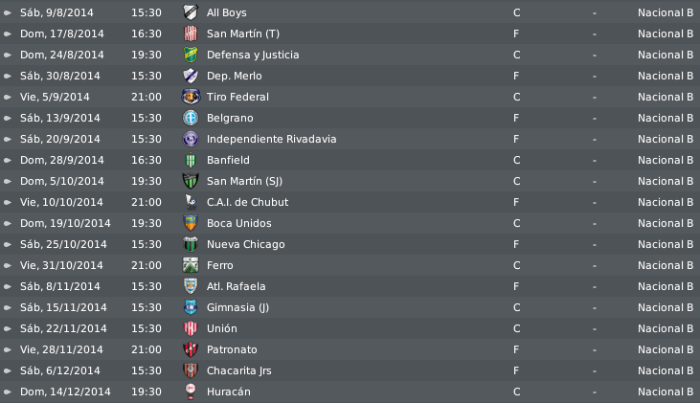Expand the Vie, 28/11/2014 fixture arrow

coord(7,350)
